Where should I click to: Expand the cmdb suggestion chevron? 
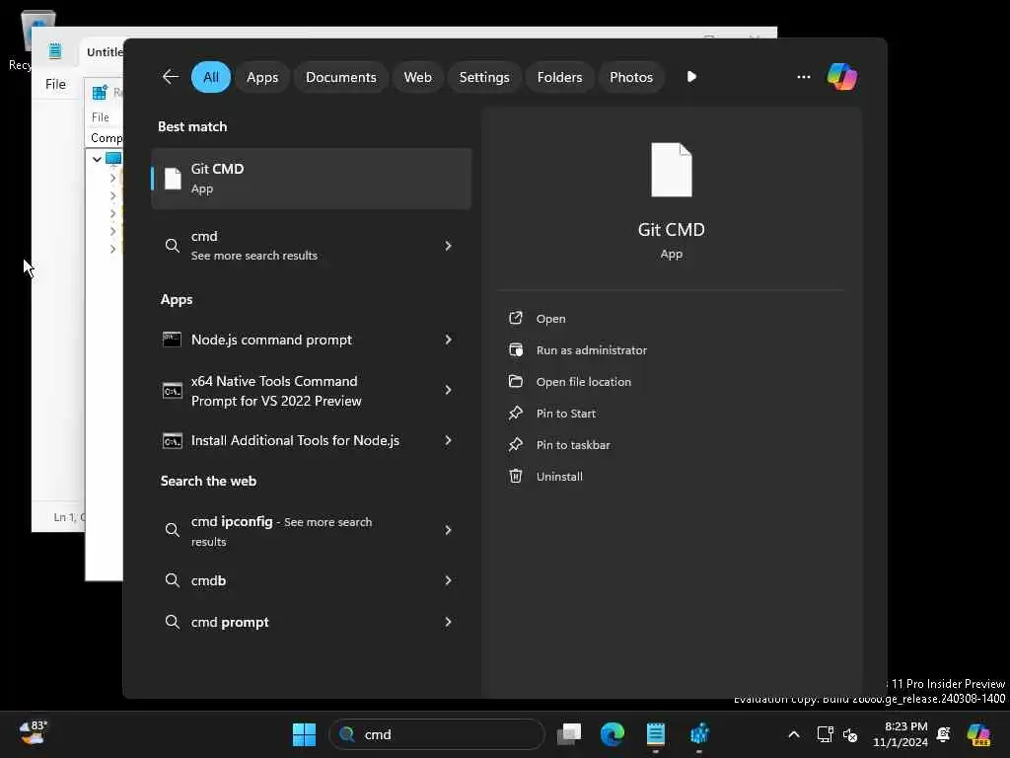click(x=448, y=580)
